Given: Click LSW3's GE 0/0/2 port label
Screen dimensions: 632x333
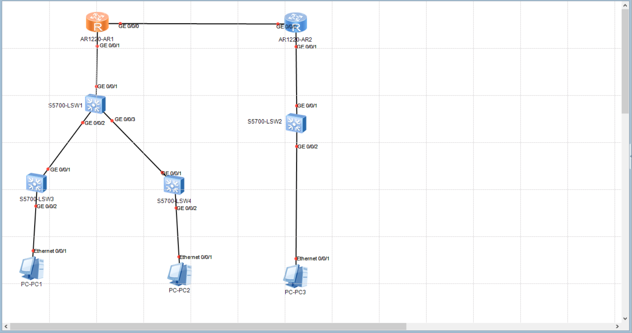Looking at the screenshot, I should 47,206.
